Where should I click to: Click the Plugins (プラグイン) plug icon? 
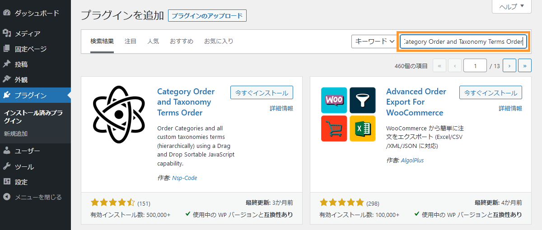click(7, 95)
